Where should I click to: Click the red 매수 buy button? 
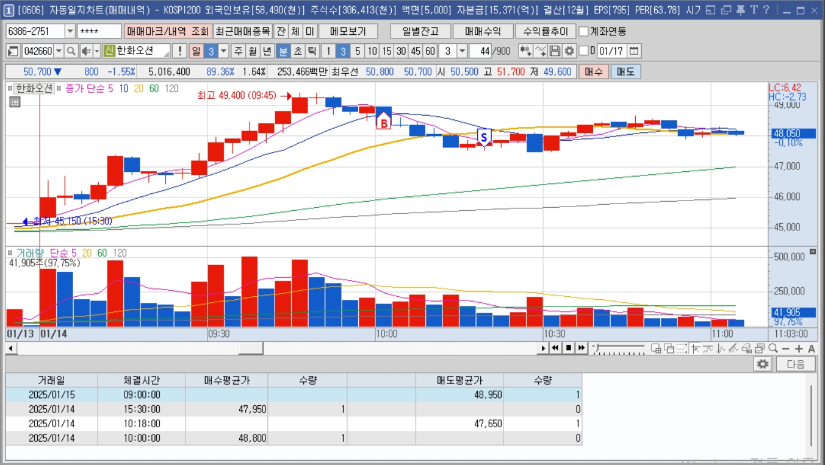tap(593, 72)
